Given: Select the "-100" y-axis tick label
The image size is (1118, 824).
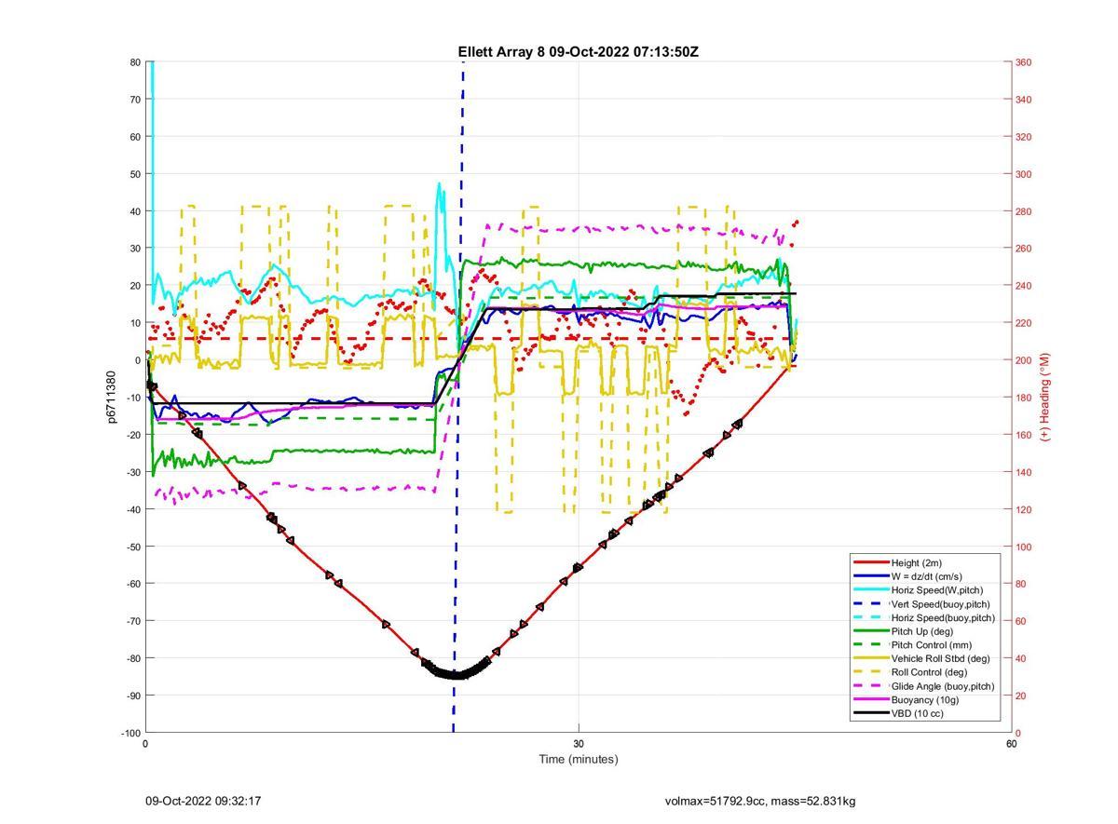Looking at the screenshot, I should [130, 733].
